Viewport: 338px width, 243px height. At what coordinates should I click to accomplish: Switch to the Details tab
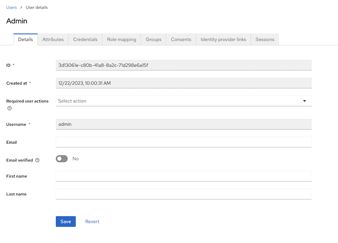pos(25,39)
